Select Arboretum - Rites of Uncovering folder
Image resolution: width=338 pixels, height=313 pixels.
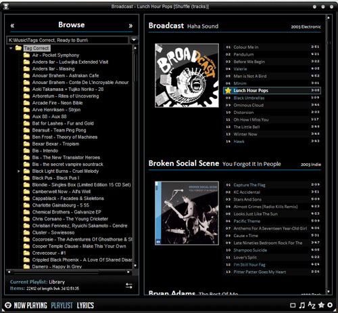tap(66, 96)
